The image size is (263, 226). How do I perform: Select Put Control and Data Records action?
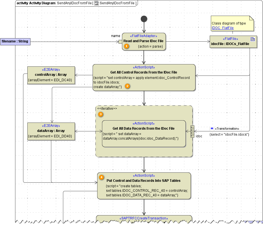[x=144, y=186]
